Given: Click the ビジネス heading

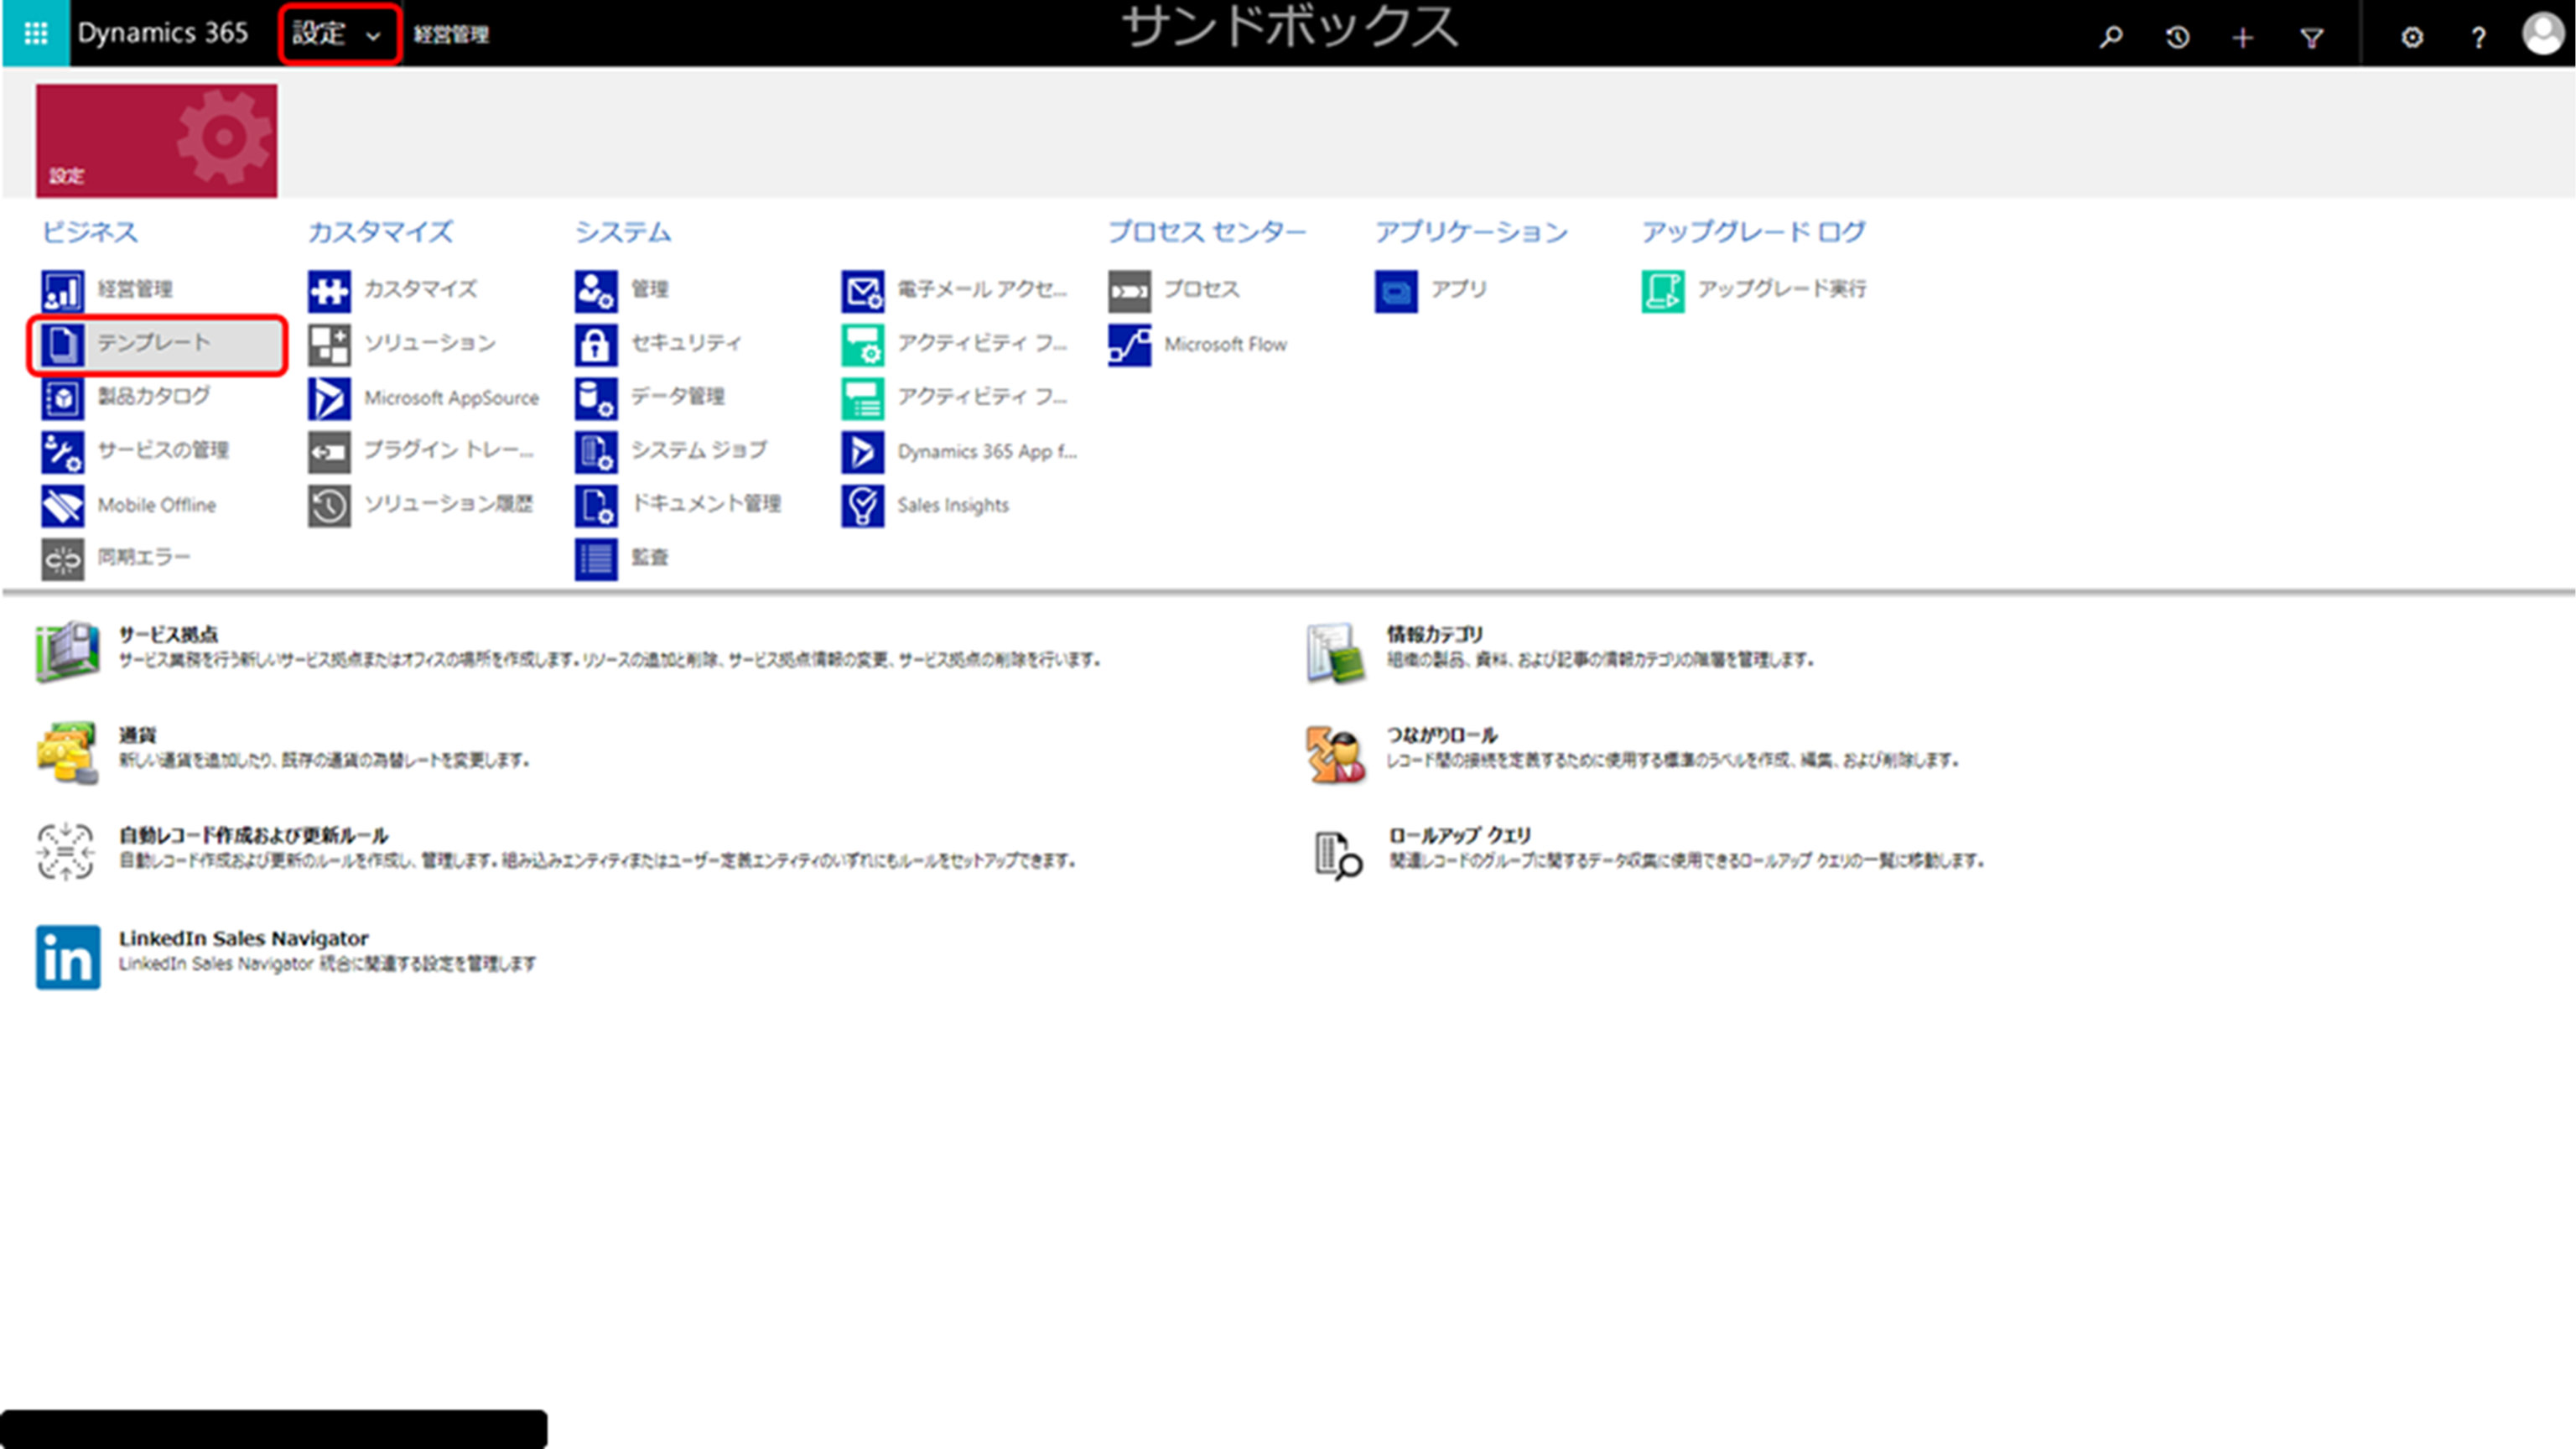Looking at the screenshot, I should point(90,232).
